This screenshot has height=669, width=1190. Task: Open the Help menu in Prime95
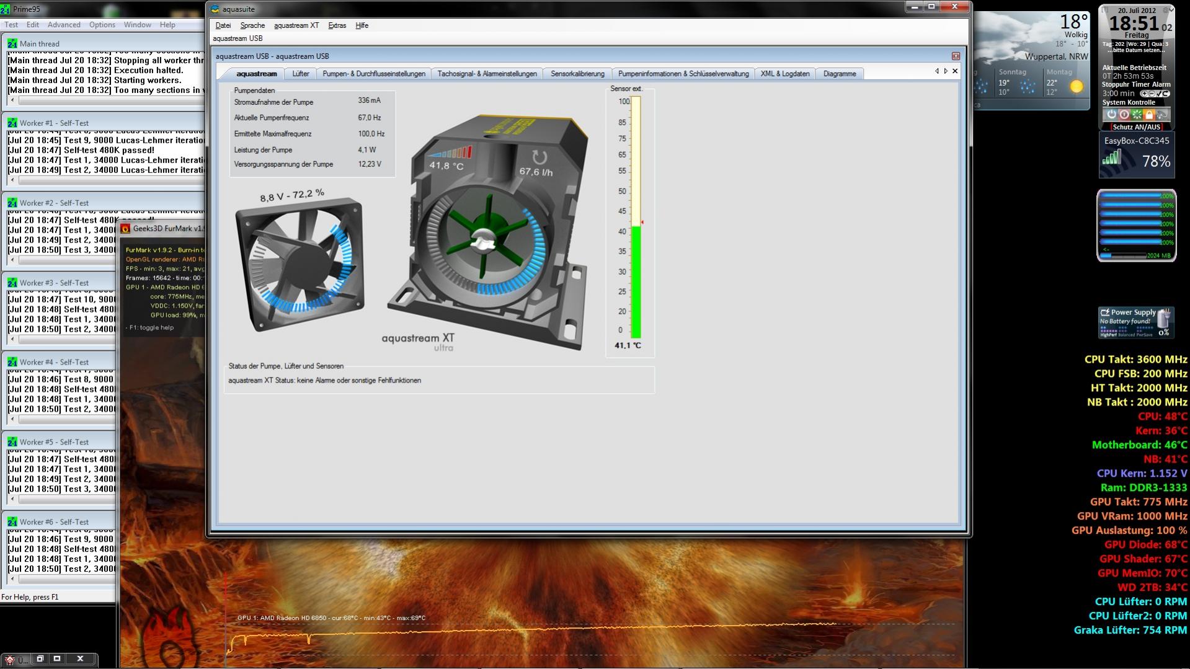click(167, 25)
